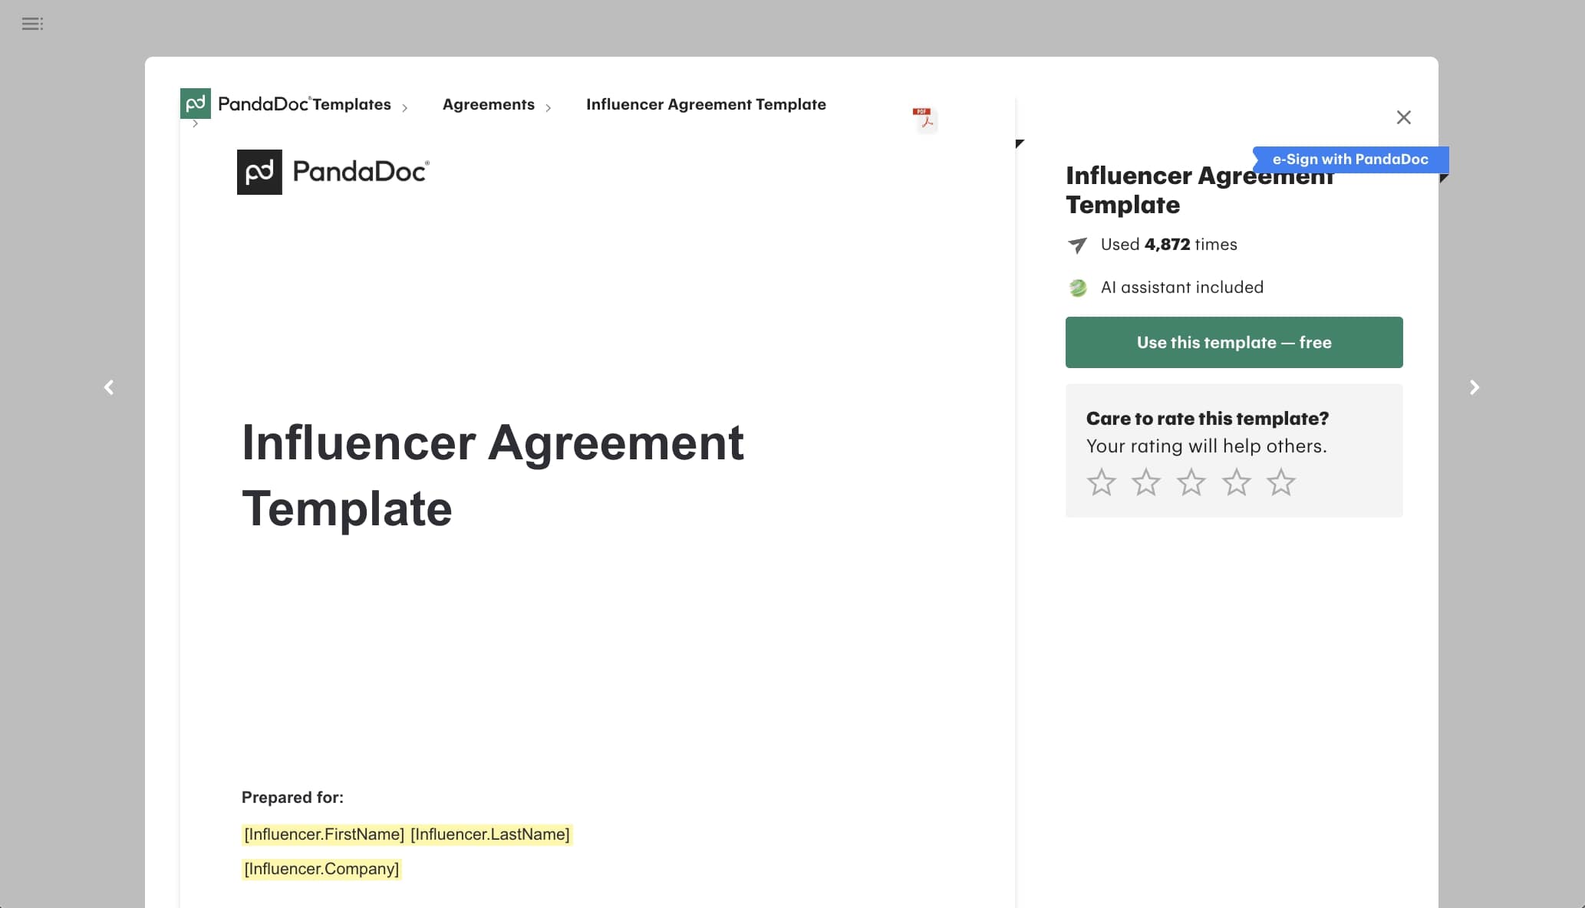1585x908 pixels.
Task: Select the Influencer.Company field placeholder
Action: 321,869
